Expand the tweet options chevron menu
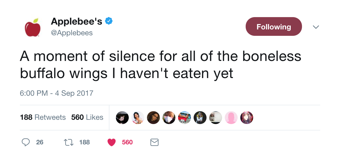Screen dimensions: 339x162 316,27
